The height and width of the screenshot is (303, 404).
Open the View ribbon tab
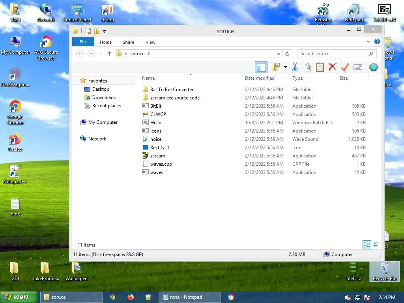click(150, 42)
